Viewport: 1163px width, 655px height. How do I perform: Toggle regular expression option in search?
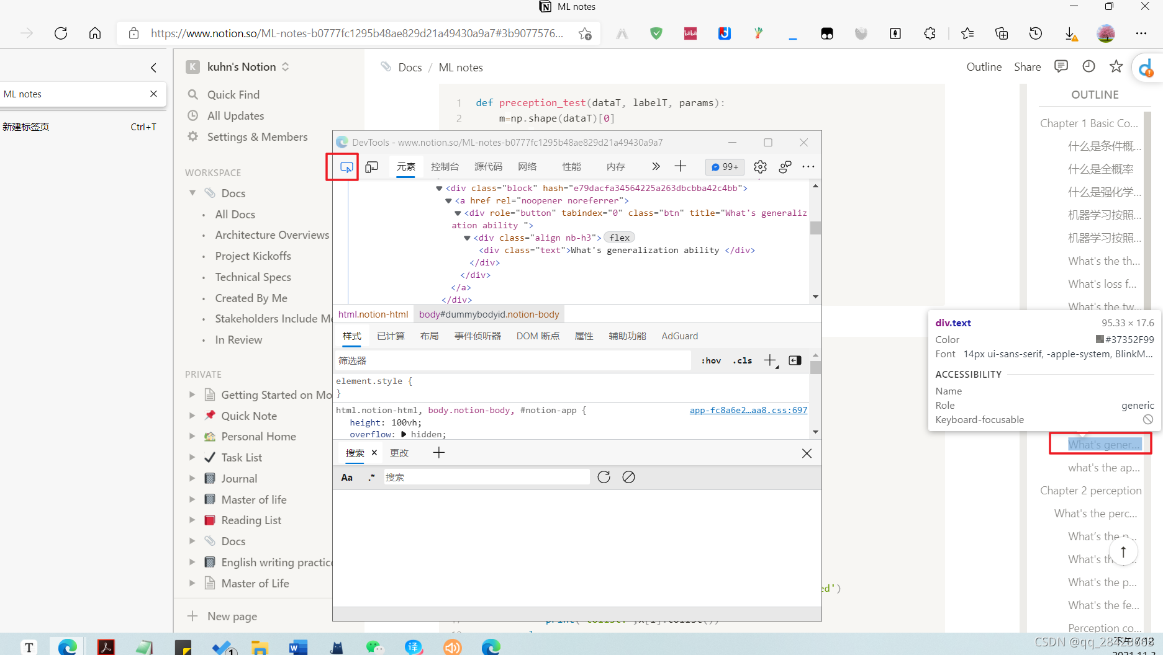pyautogui.click(x=371, y=478)
